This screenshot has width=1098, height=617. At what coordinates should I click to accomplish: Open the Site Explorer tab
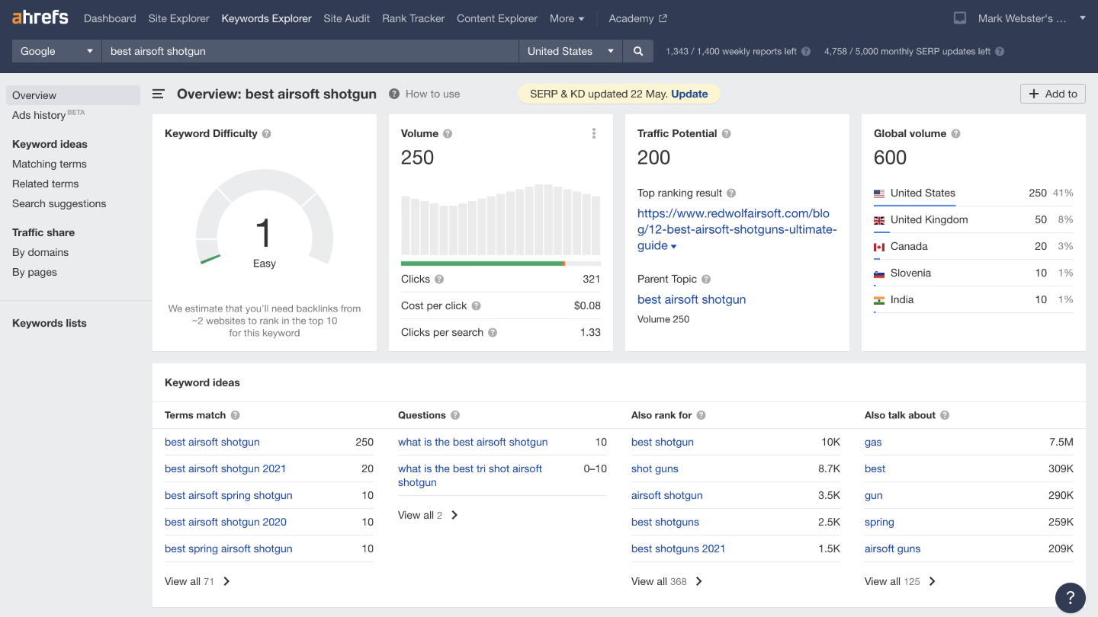178,18
